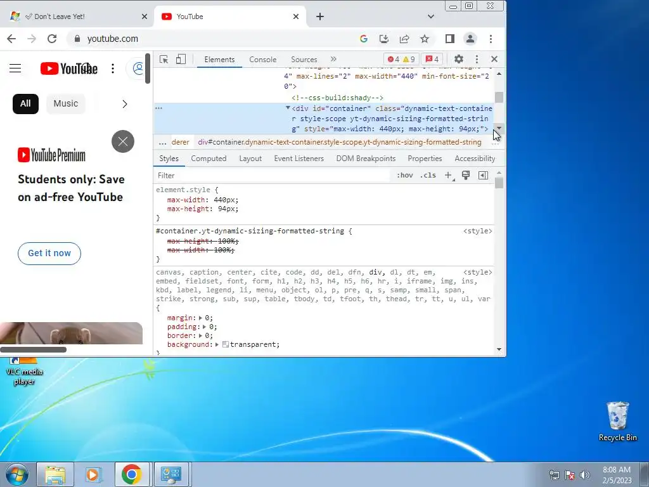Click the breadcrumb ellipsis in DevTools
This screenshot has width=649, height=487.
(162, 143)
